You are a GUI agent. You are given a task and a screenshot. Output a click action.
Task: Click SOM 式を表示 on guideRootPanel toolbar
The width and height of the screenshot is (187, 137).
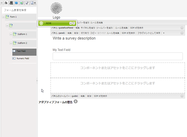[x=137, y=28]
